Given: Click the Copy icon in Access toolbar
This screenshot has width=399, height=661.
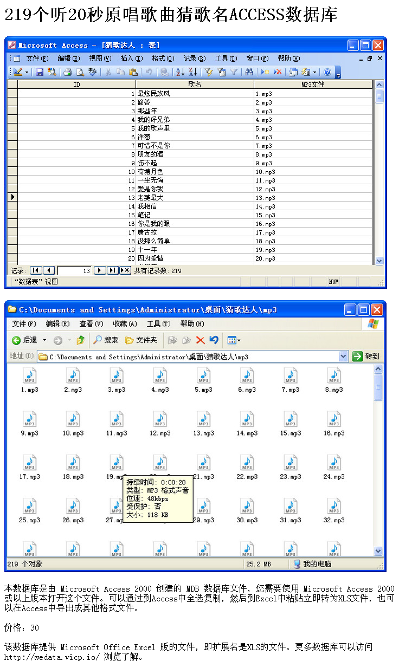Looking at the screenshot, I should pyautogui.click(x=120, y=72).
